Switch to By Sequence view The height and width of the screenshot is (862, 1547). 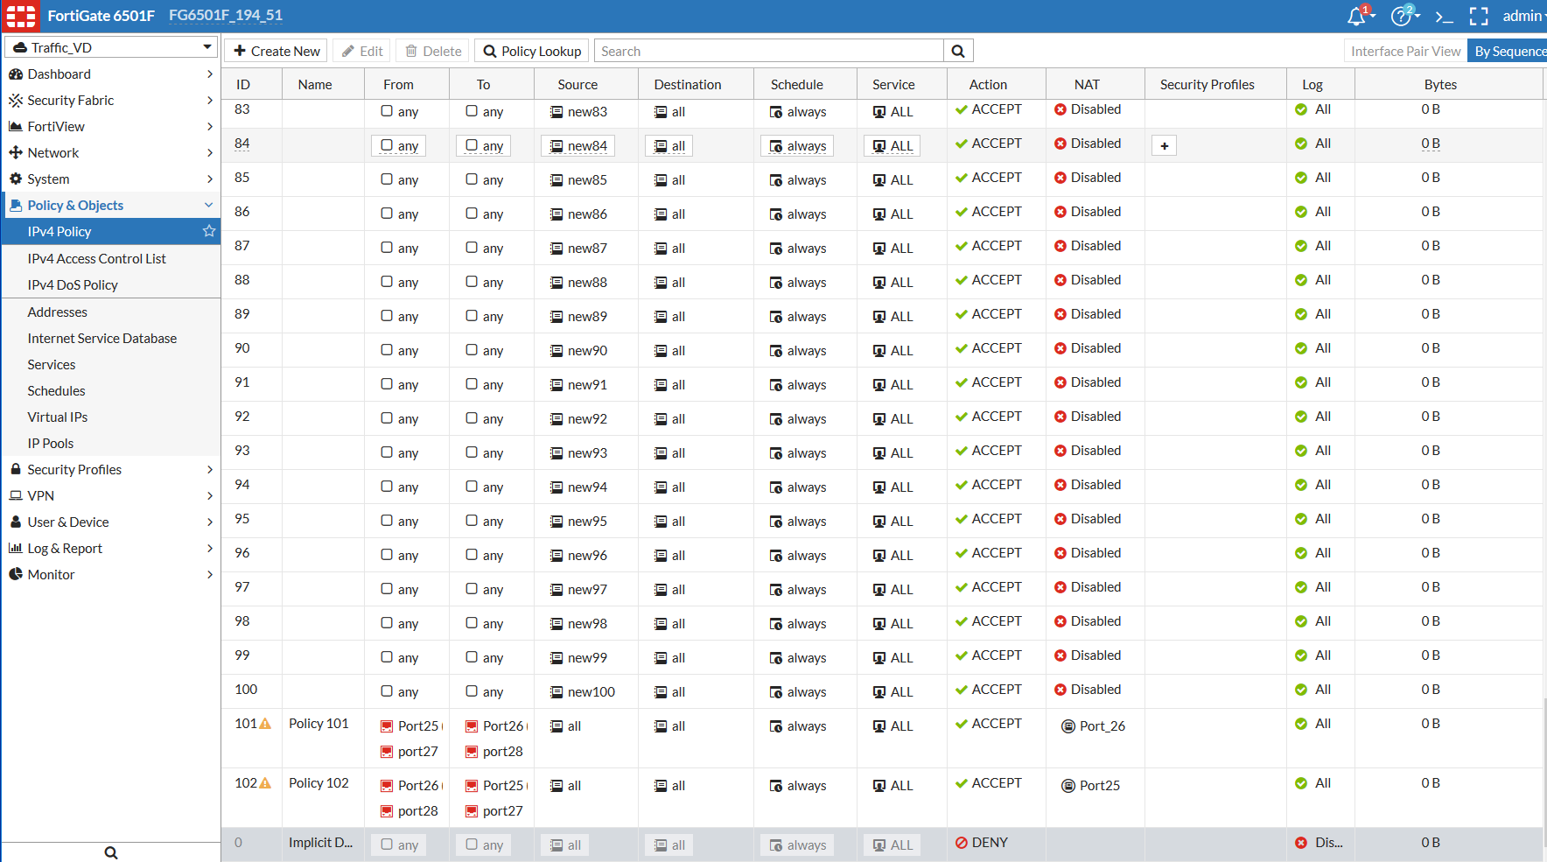(x=1508, y=52)
